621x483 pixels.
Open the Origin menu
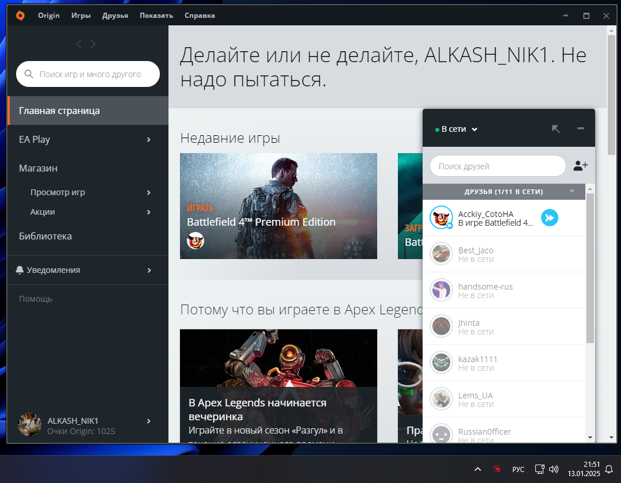pos(49,16)
